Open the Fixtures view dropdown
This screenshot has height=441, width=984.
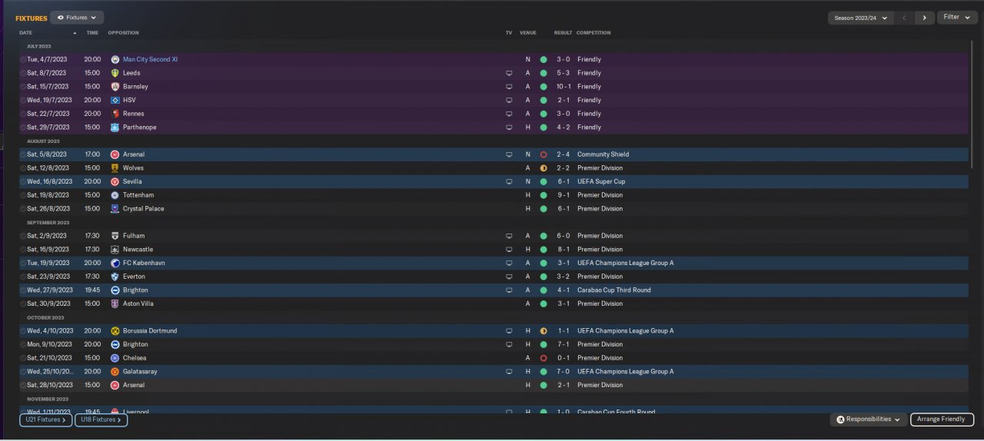click(77, 17)
